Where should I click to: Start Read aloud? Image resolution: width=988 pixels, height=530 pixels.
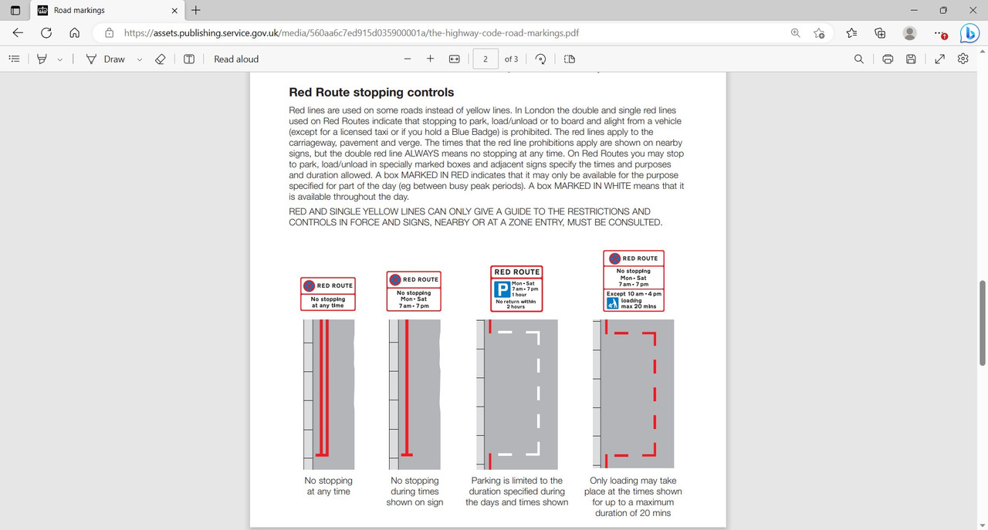click(236, 59)
